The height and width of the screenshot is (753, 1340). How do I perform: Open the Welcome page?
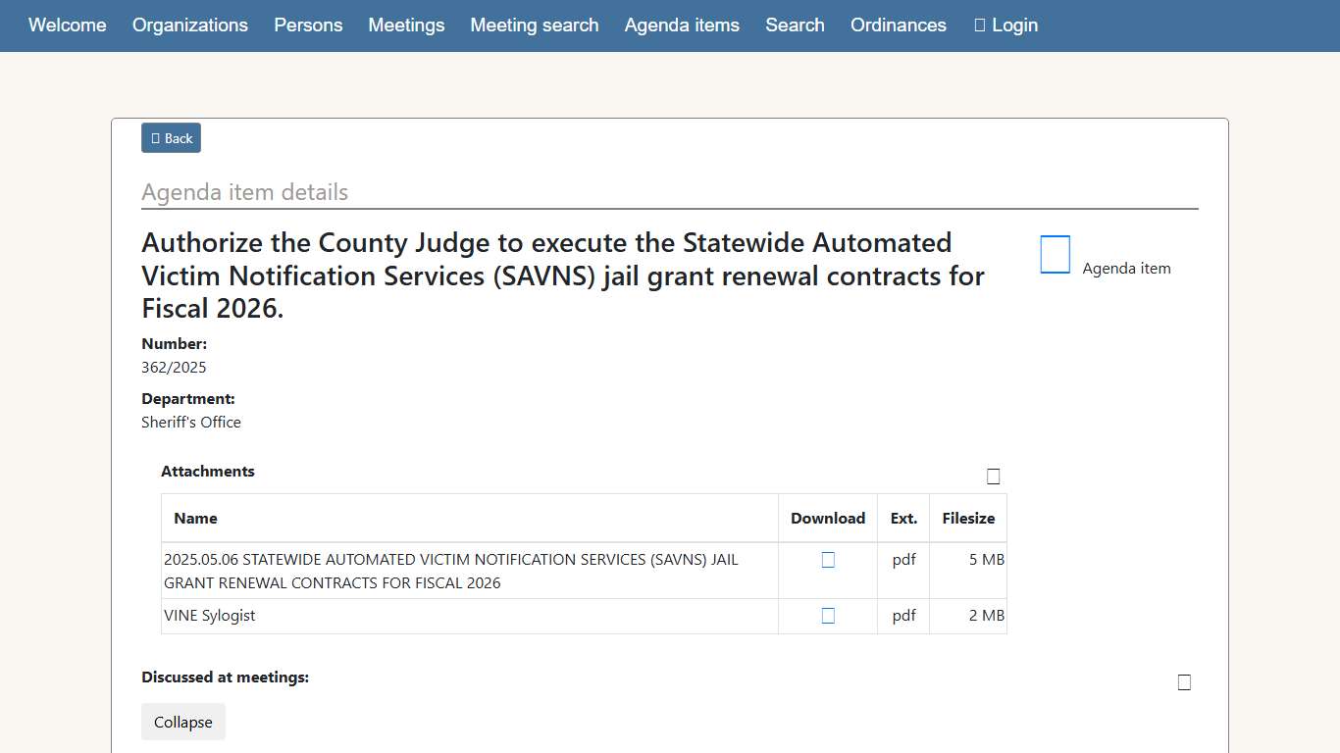pyautogui.click(x=68, y=25)
